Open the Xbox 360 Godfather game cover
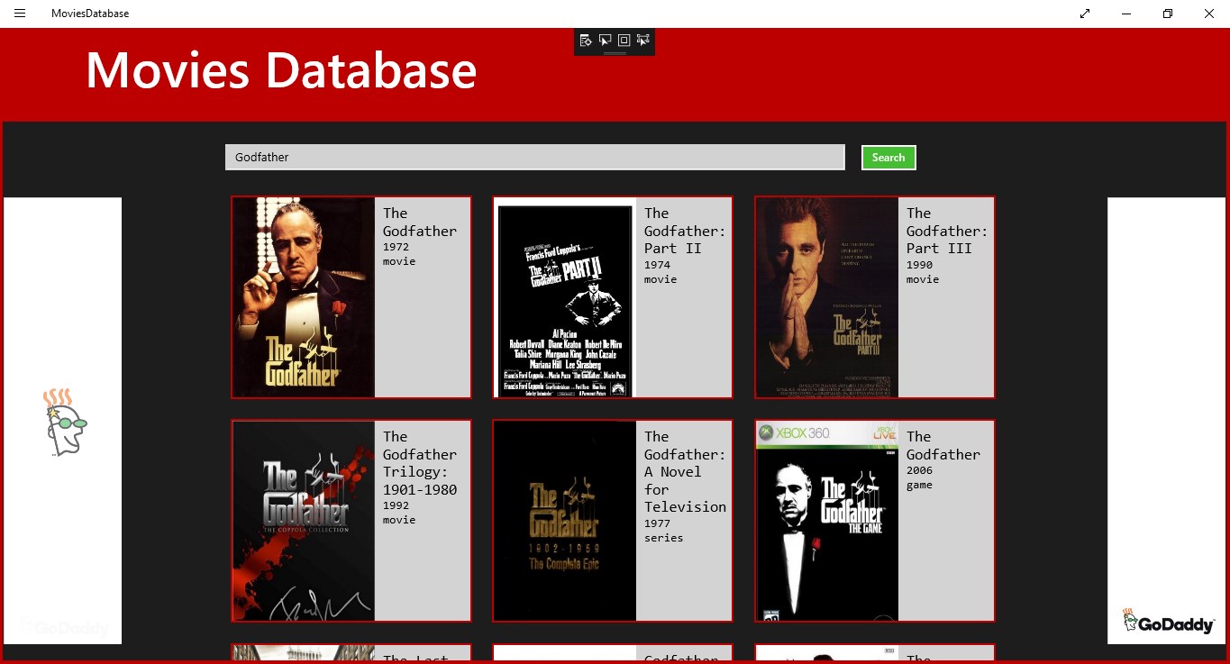Screen dimensions: 1230x664 pos(827,521)
